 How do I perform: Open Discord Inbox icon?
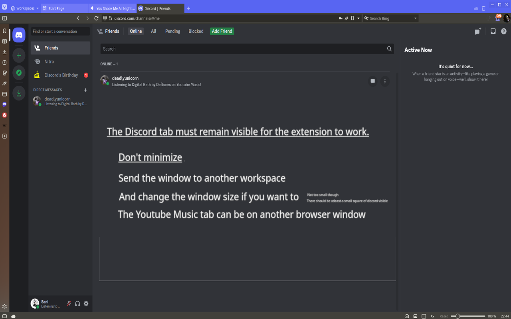coord(493,32)
